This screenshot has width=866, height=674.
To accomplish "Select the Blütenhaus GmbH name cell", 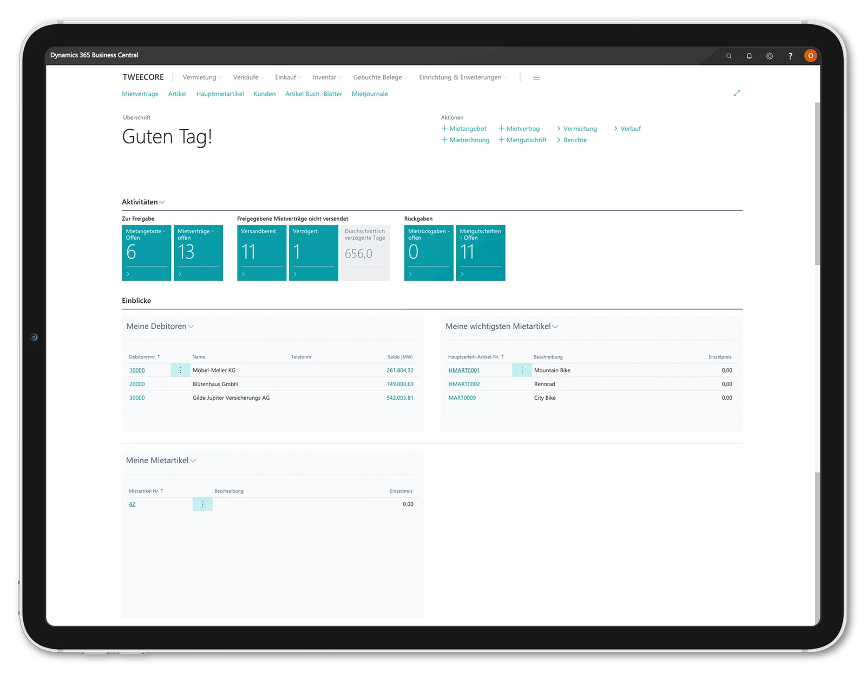I will [215, 384].
